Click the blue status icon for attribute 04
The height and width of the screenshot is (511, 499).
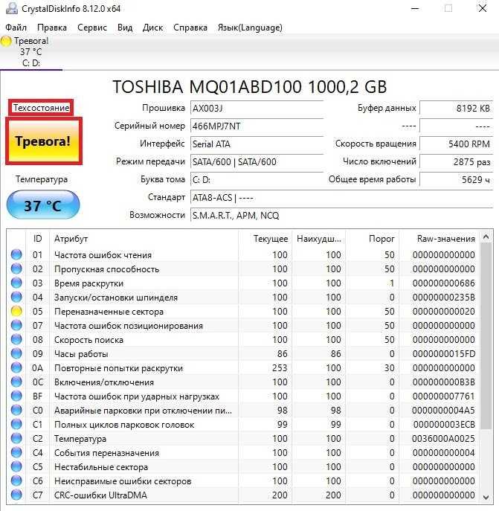pos(16,297)
